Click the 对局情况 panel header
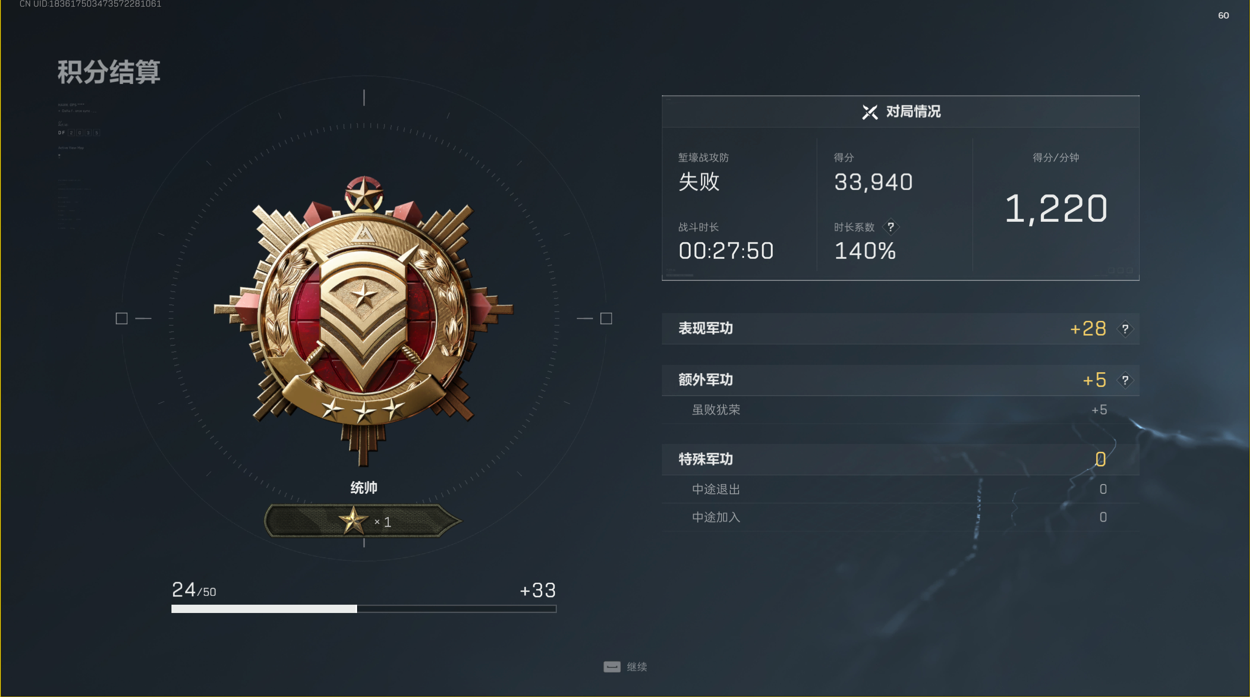 pos(900,112)
